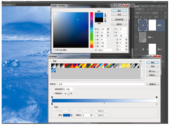This screenshot has width=170, height=126.
Task: Select the spectrum gradient preset
Action: [x=106, y=66]
